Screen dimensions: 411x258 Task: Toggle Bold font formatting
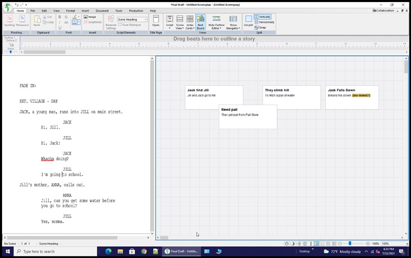tap(60, 17)
